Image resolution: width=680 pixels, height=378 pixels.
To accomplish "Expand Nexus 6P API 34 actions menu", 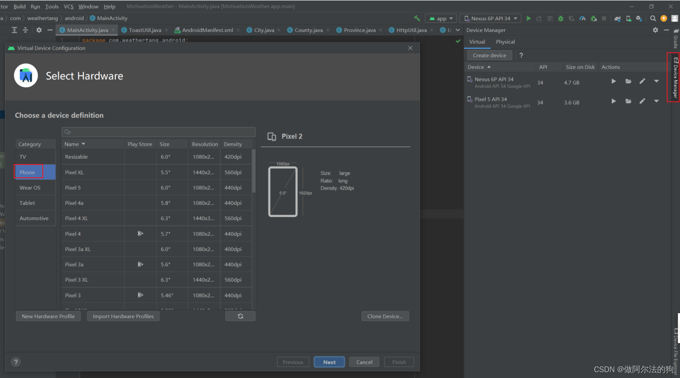I will 656,81.
